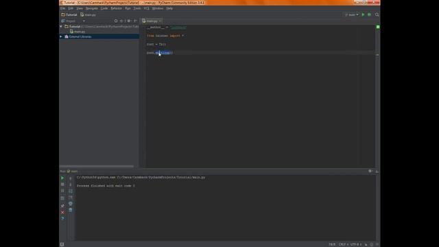Expand the External Libraries node

(61, 36)
